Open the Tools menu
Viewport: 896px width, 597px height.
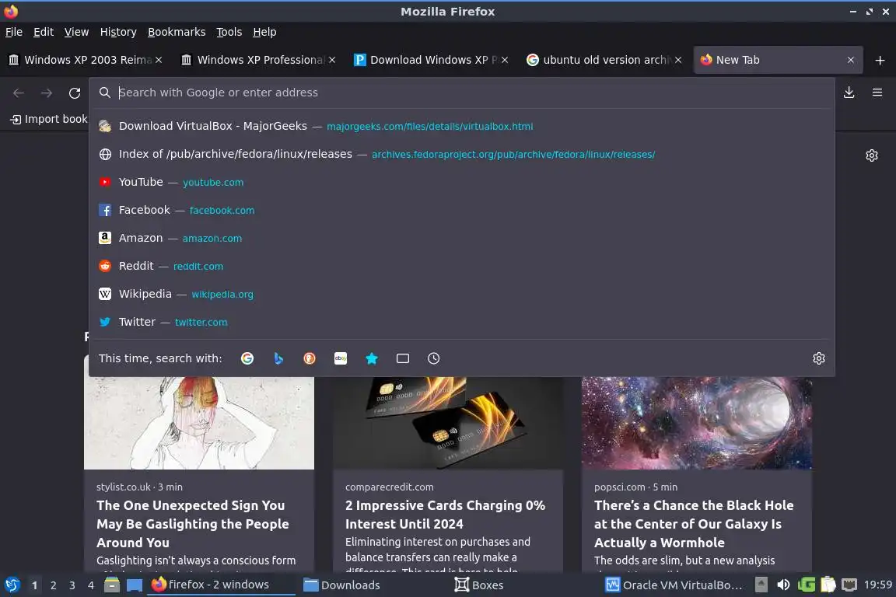[229, 32]
